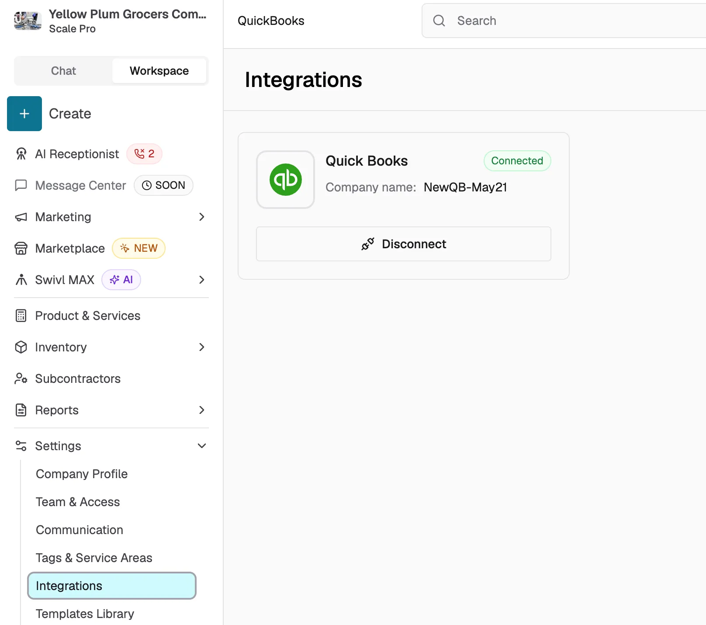Click the company logo thumbnail
The width and height of the screenshot is (706, 625).
point(28,21)
